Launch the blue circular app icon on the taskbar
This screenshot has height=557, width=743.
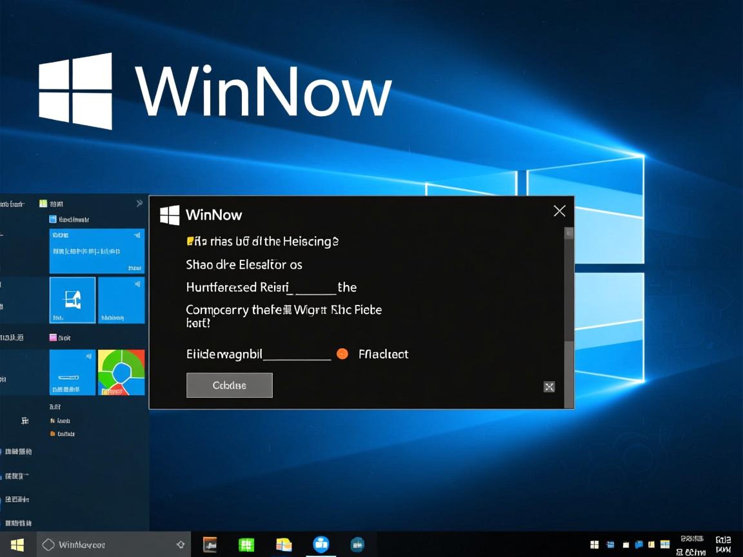[x=321, y=544]
